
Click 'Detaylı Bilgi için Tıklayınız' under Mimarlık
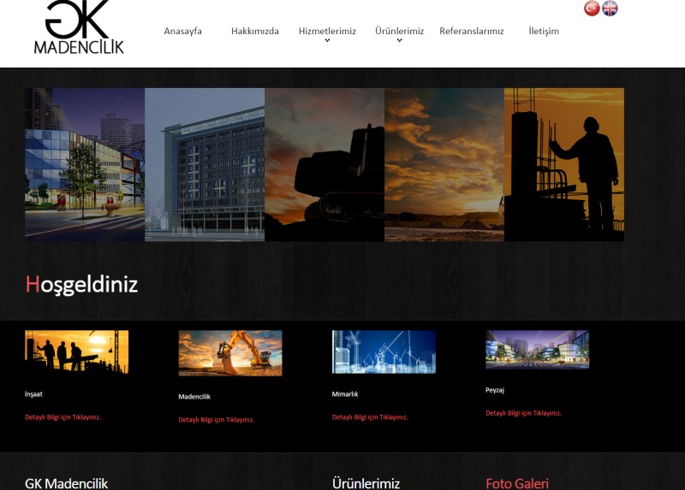370,417
